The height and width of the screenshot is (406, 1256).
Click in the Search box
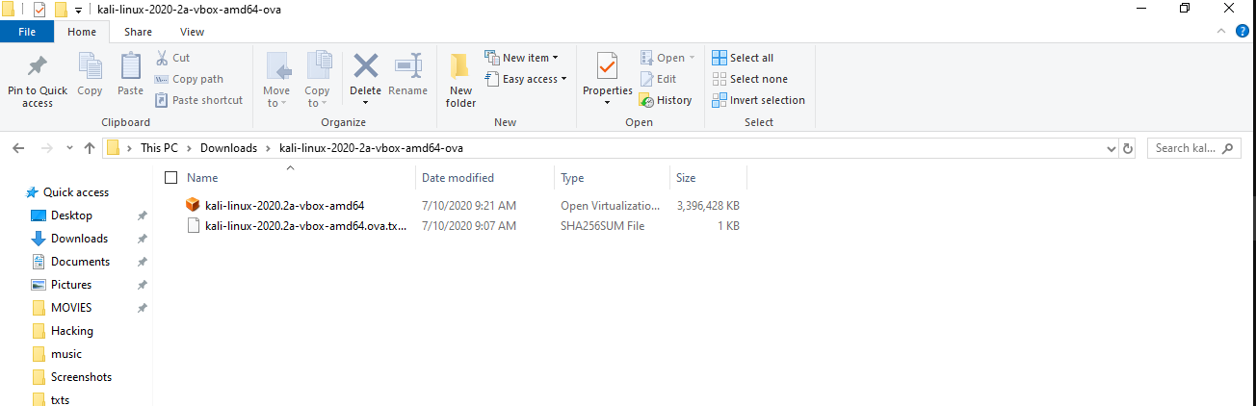1194,148
